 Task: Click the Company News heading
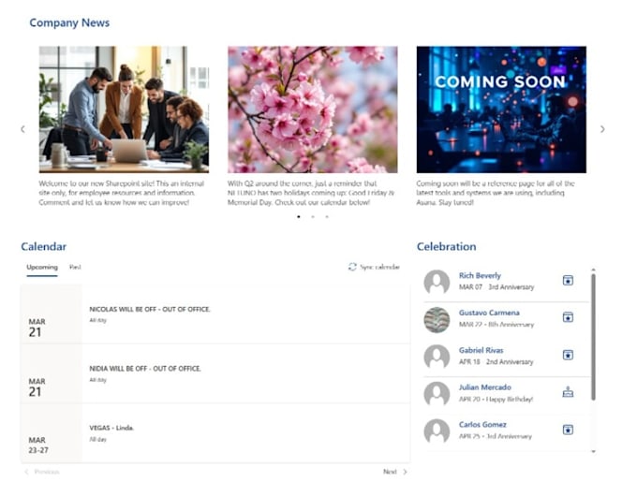(x=69, y=22)
